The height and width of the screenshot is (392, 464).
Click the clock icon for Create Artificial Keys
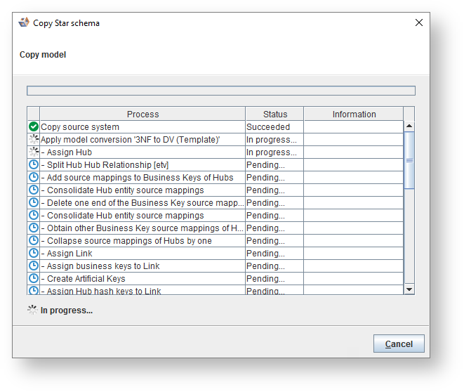click(x=33, y=279)
